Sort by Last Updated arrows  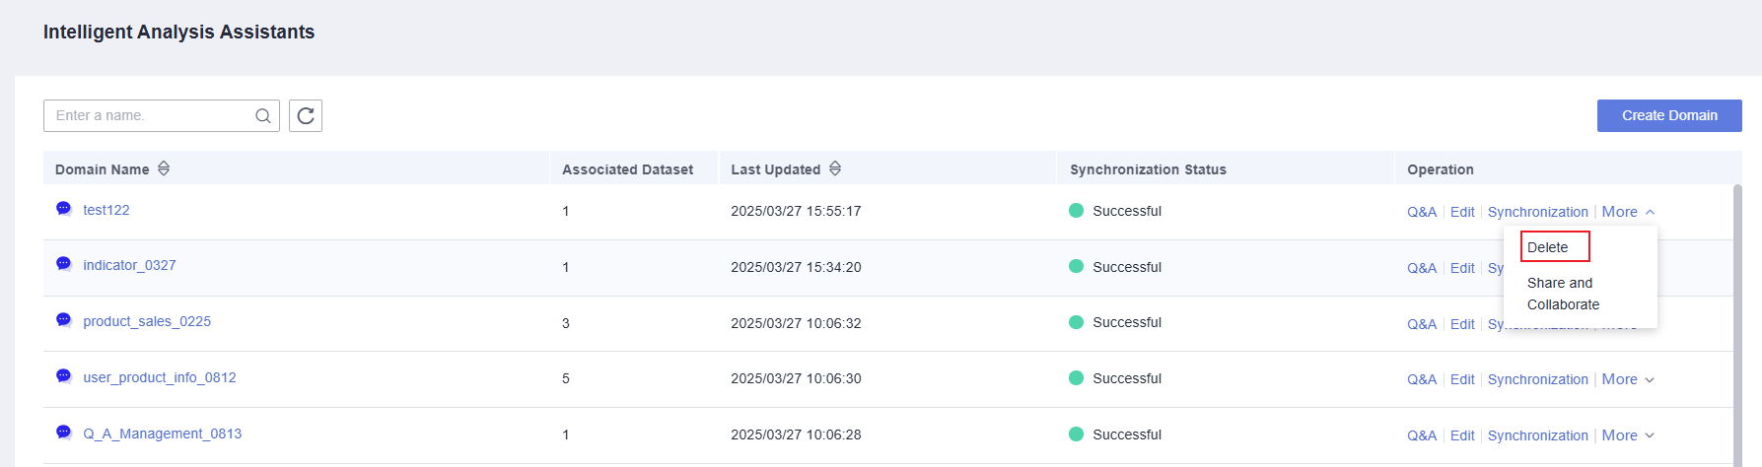pos(835,168)
